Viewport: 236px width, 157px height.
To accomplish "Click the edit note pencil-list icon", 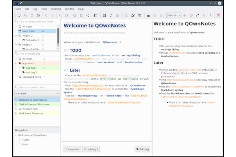I will [38, 15].
